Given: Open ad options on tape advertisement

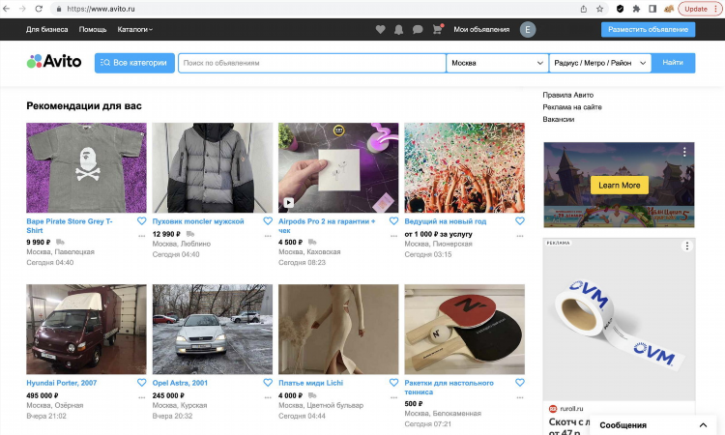Looking at the screenshot, I should pyautogui.click(x=687, y=246).
